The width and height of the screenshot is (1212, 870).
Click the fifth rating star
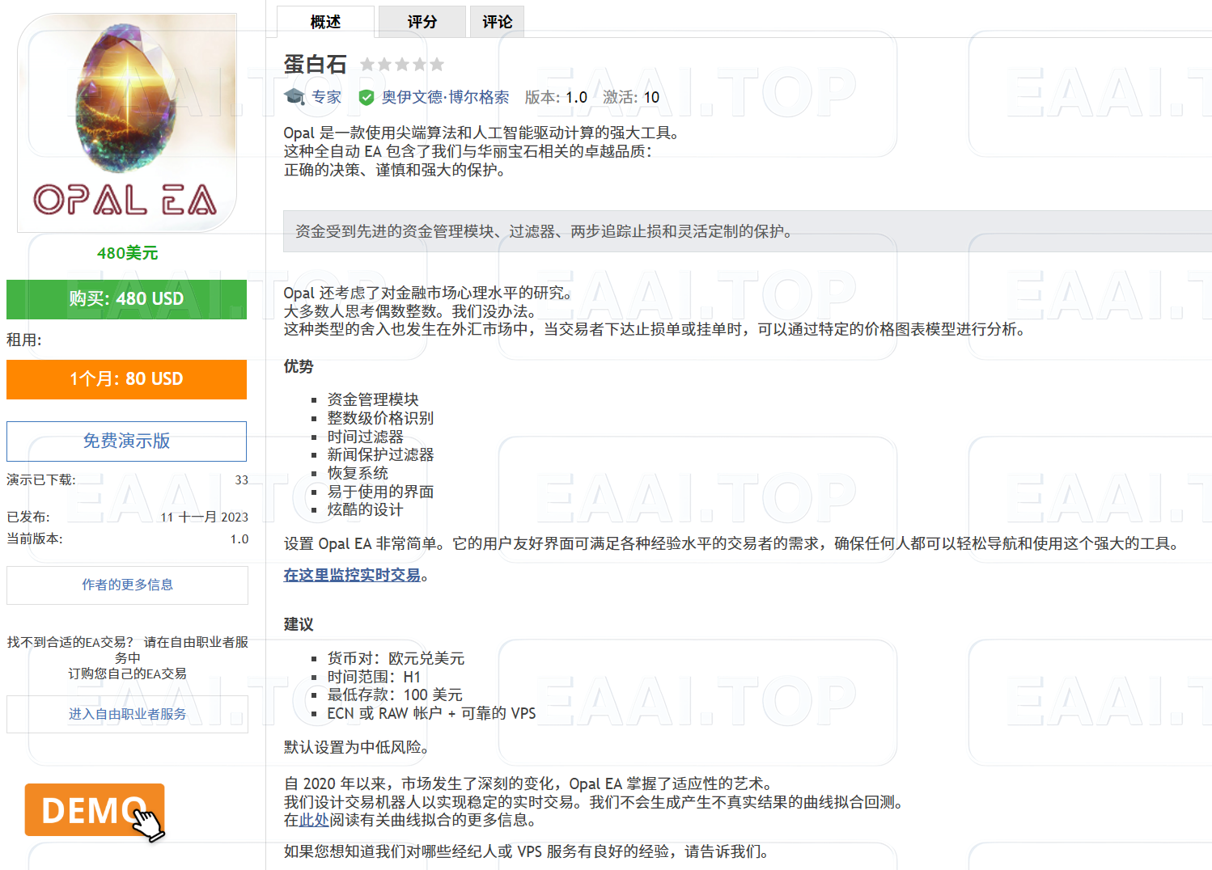(x=437, y=63)
